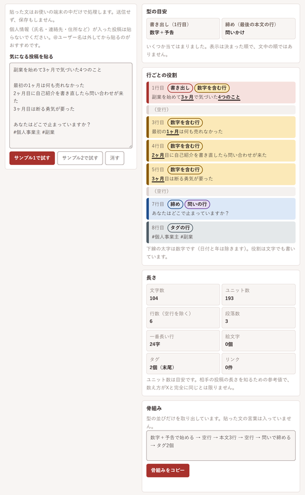Click the #個人事業主 #副業 text in 8行目
305x495 pixels.
click(x=172, y=237)
